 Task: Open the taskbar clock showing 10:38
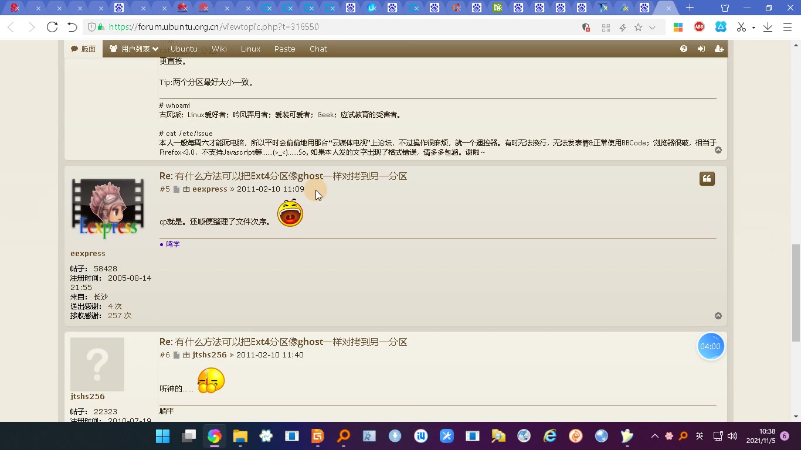point(761,436)
